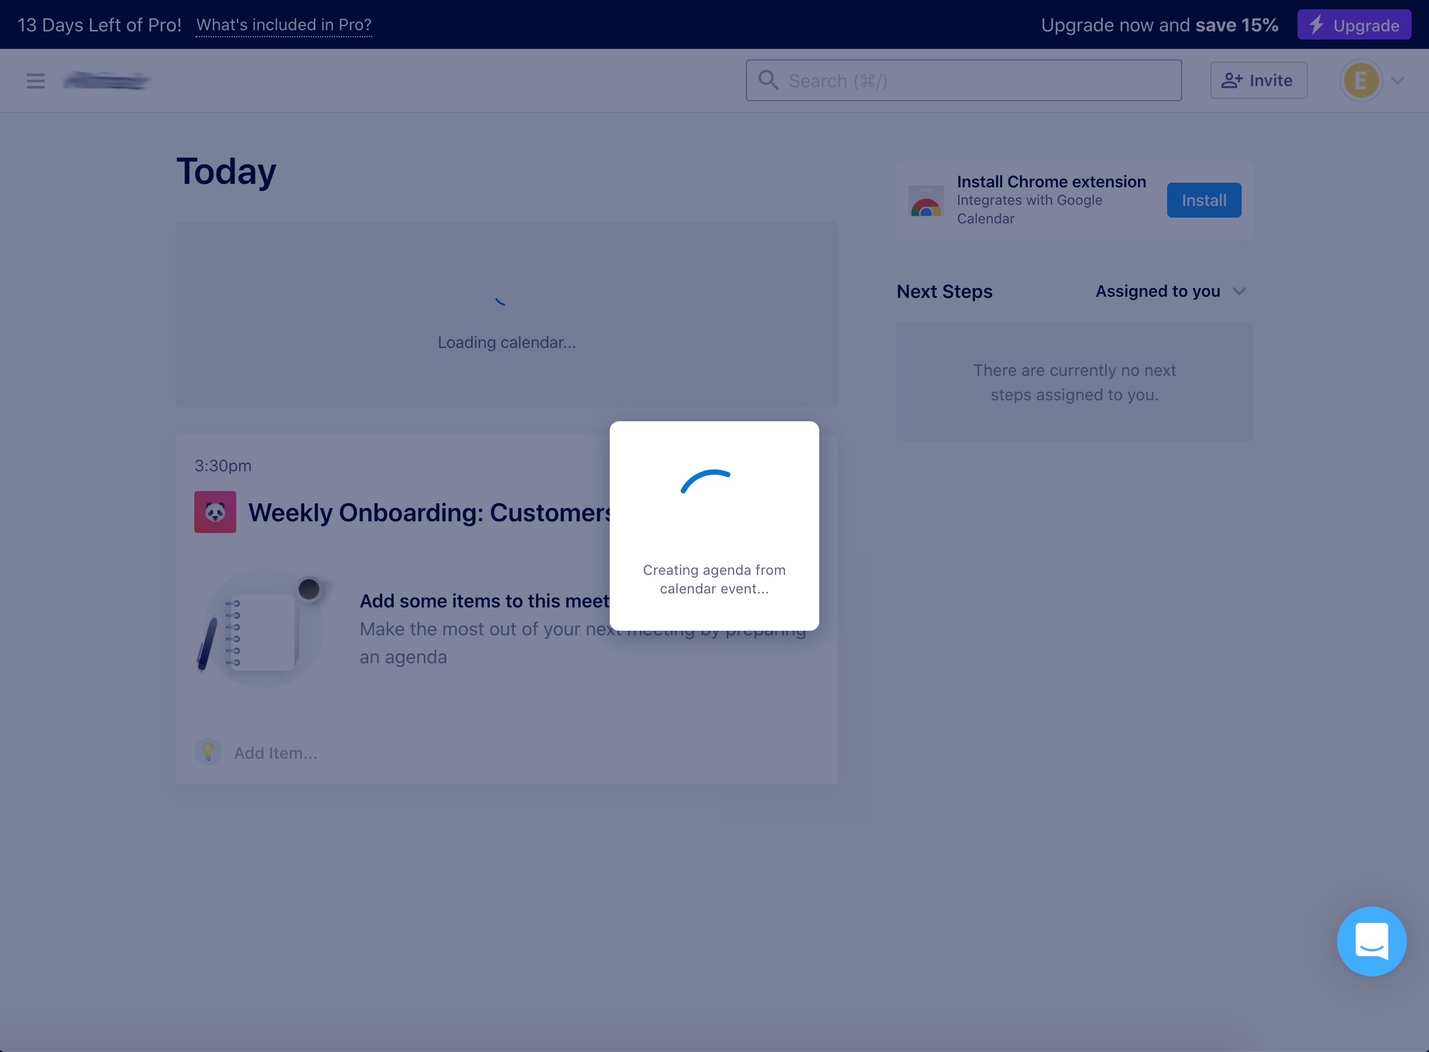Click the Next Steps heading
The width and height of the screenshot is (1429, 1052).
click(944, 292)
